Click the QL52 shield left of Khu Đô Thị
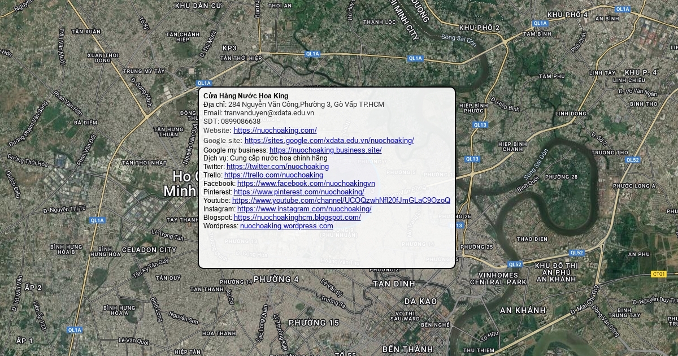This screenshot has height=356, width=678. point(515,264)
